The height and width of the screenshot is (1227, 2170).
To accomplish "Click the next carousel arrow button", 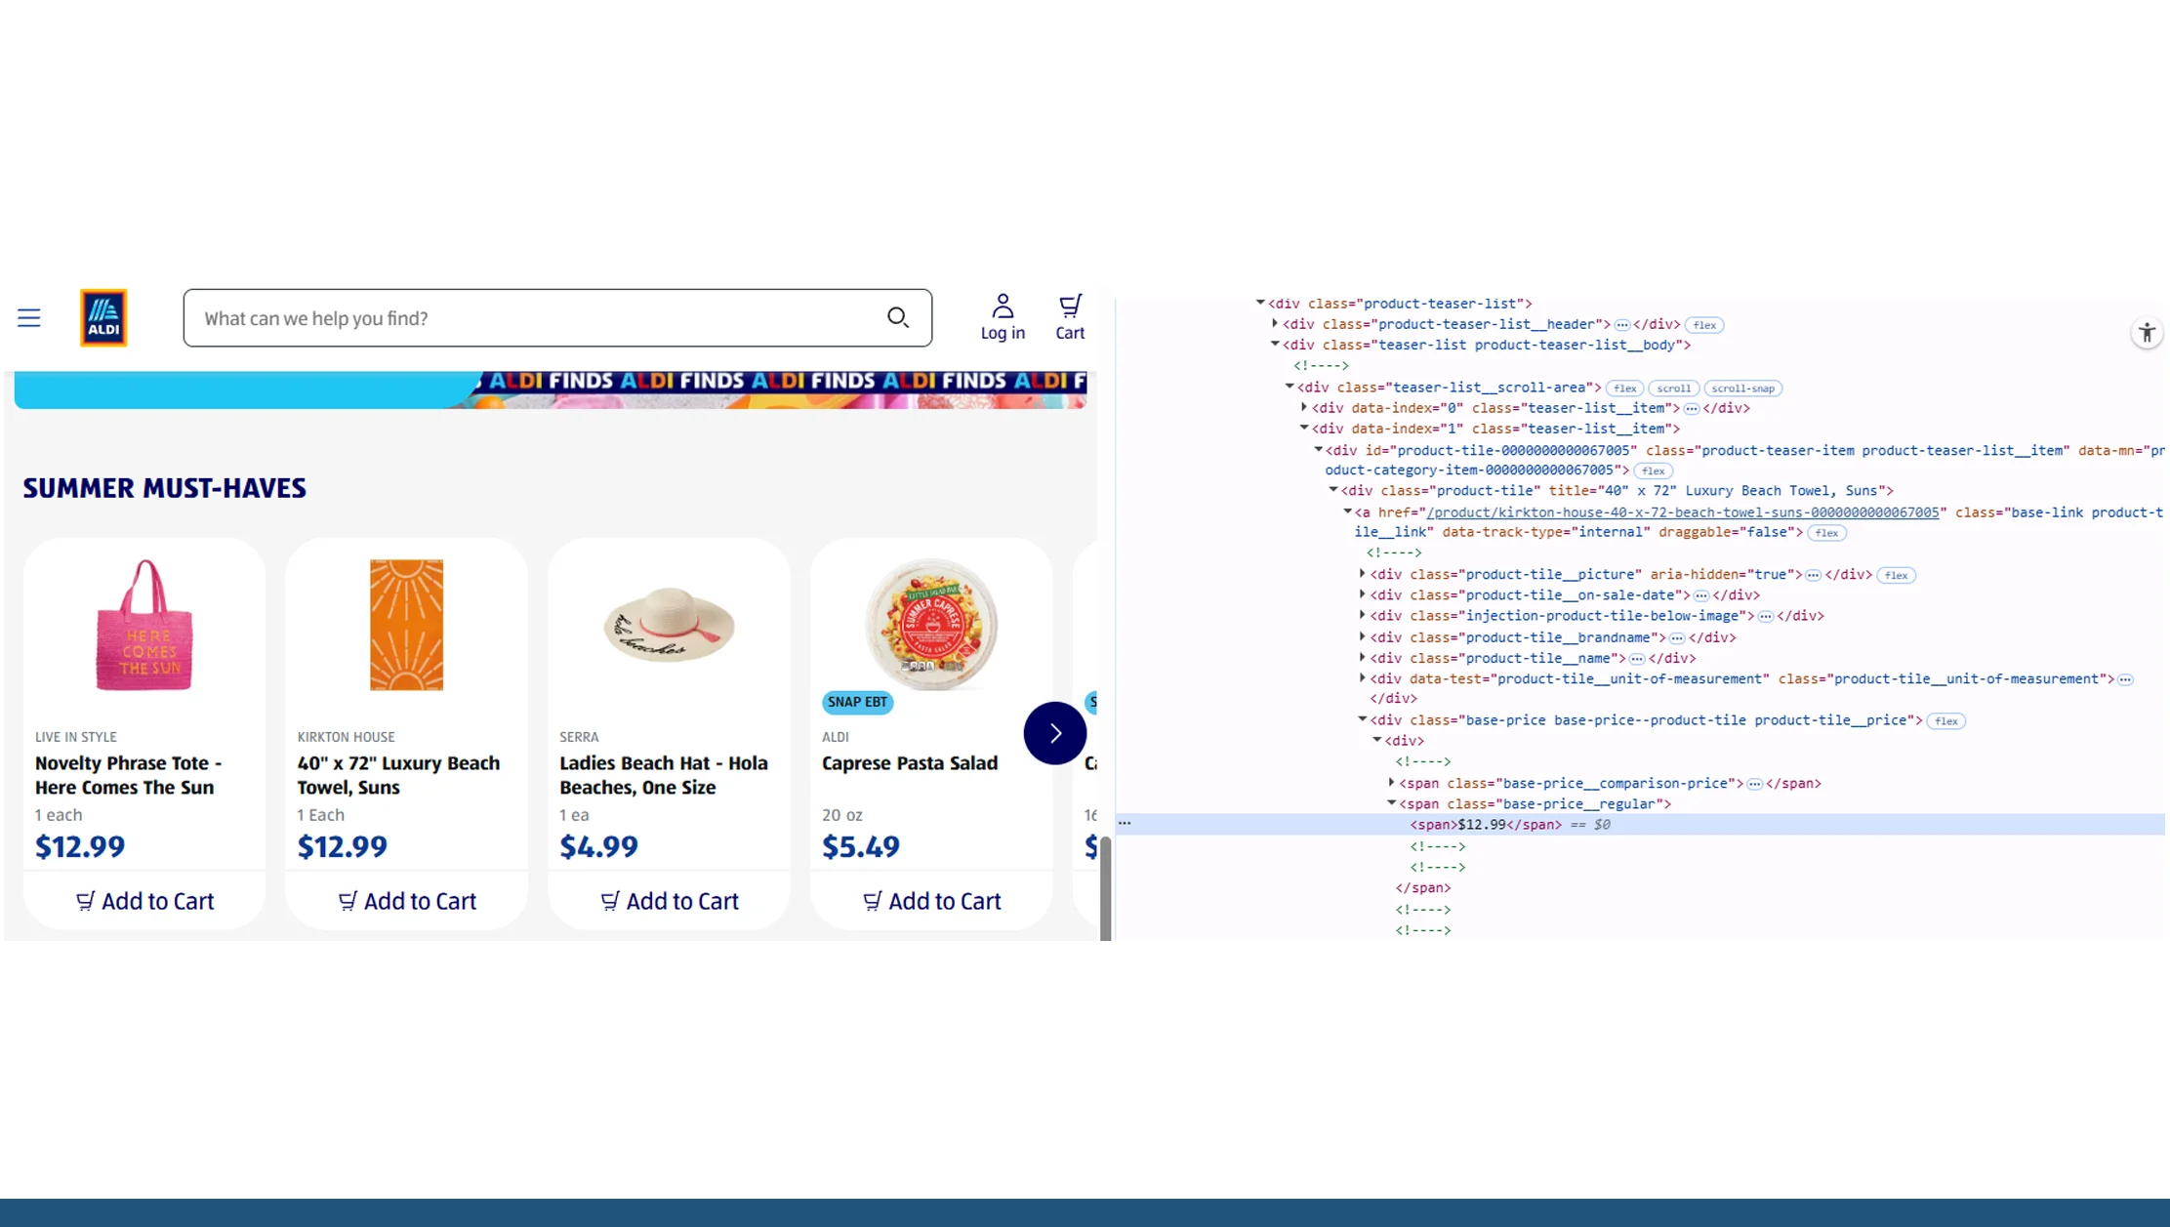I will tap(1054, 733).
